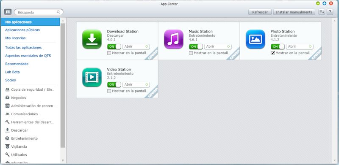Click the Comunicaciones people icon
Screen dimensions: 339x165
tap(7, 114)
